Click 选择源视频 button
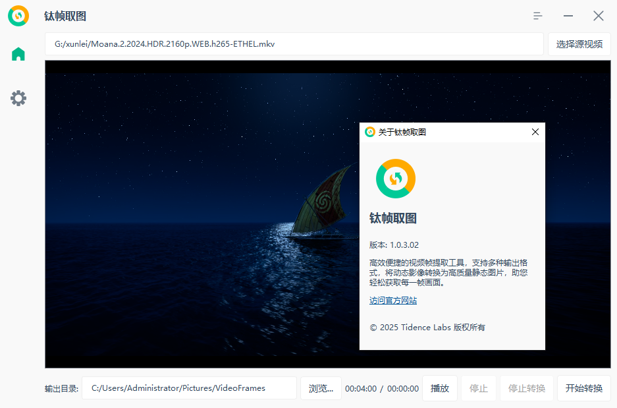Image resolution: width=617 pixels, height=408 pixels. pyautogui.click(x=579, y=44)
